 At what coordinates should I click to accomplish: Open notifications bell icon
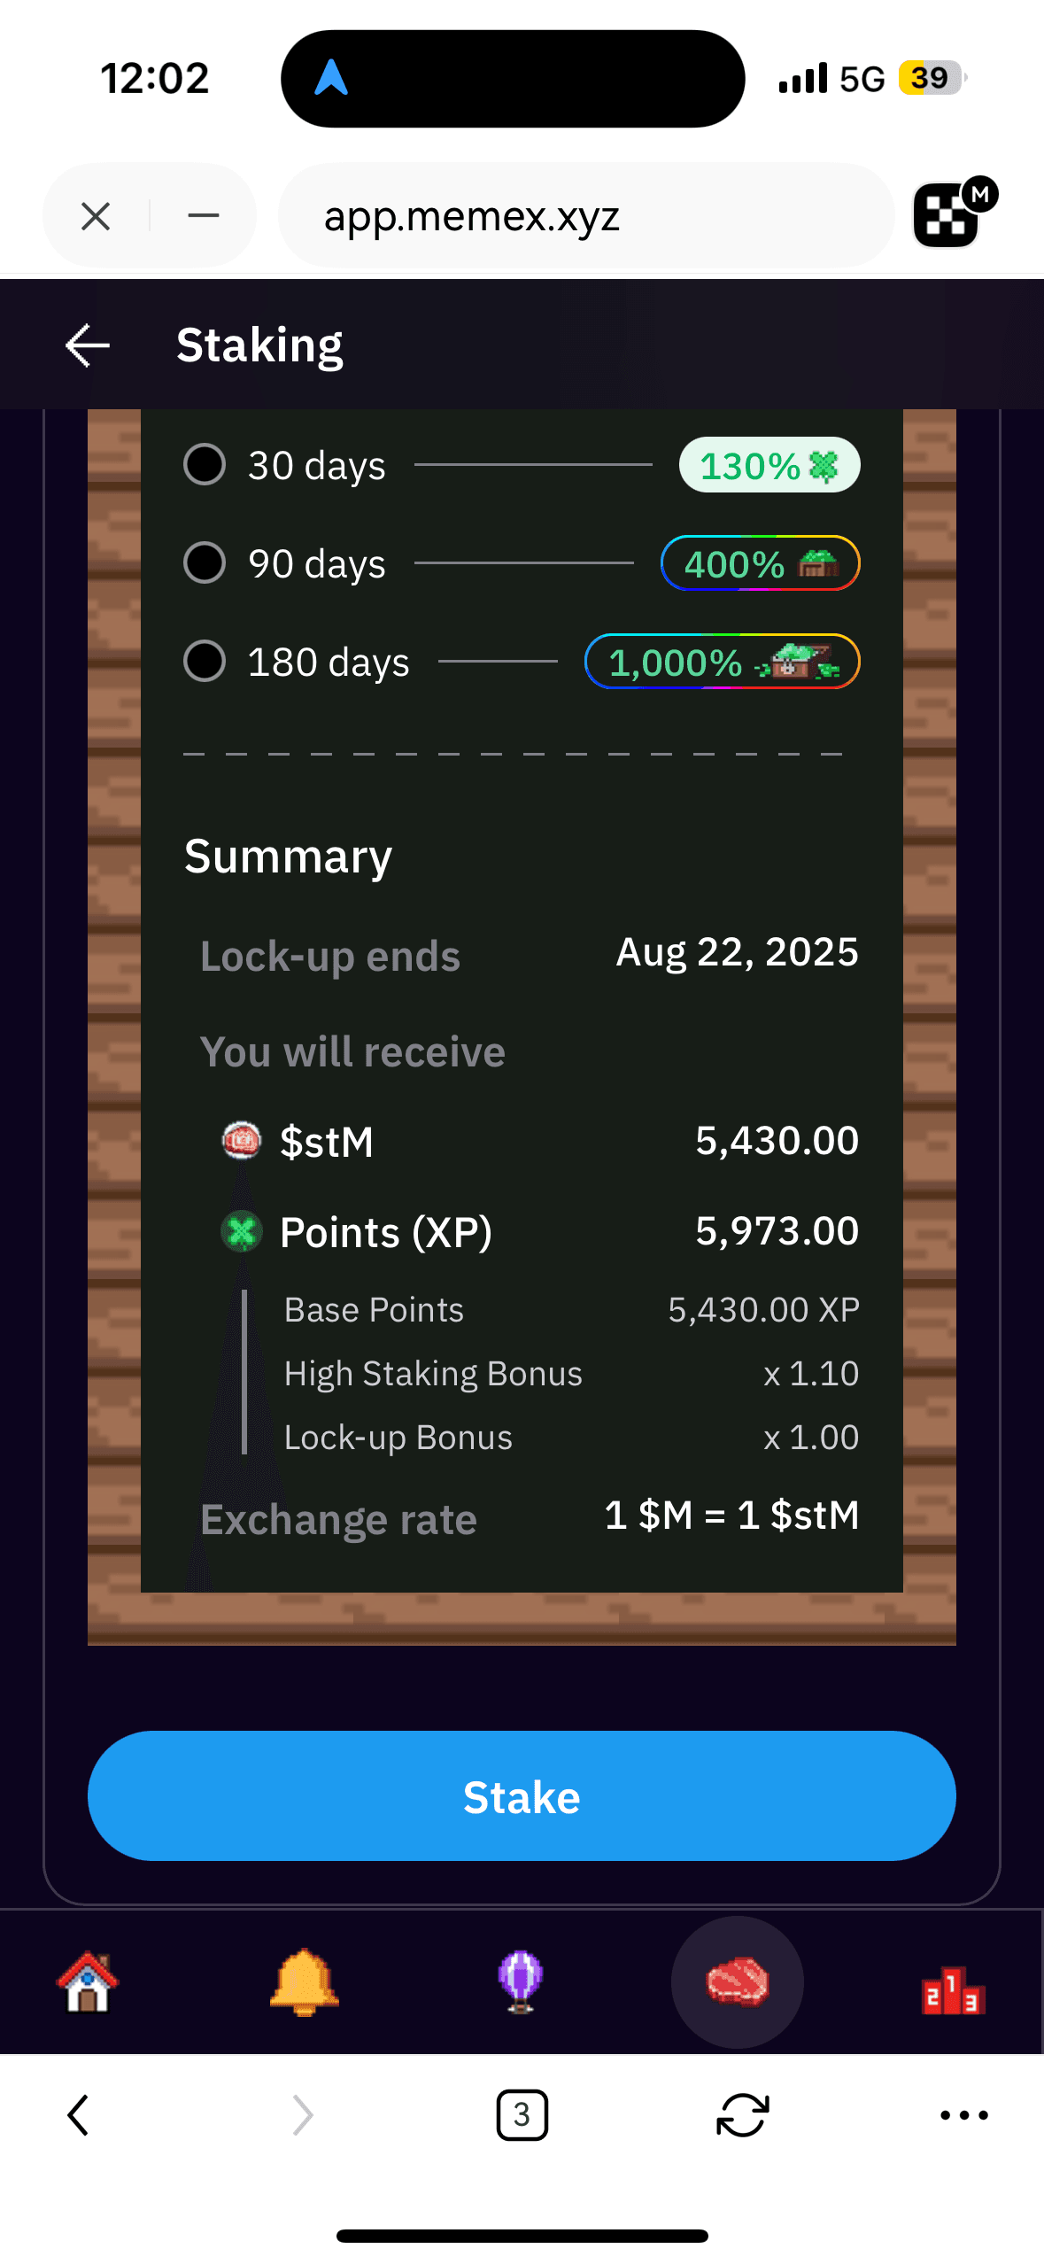304,1982
